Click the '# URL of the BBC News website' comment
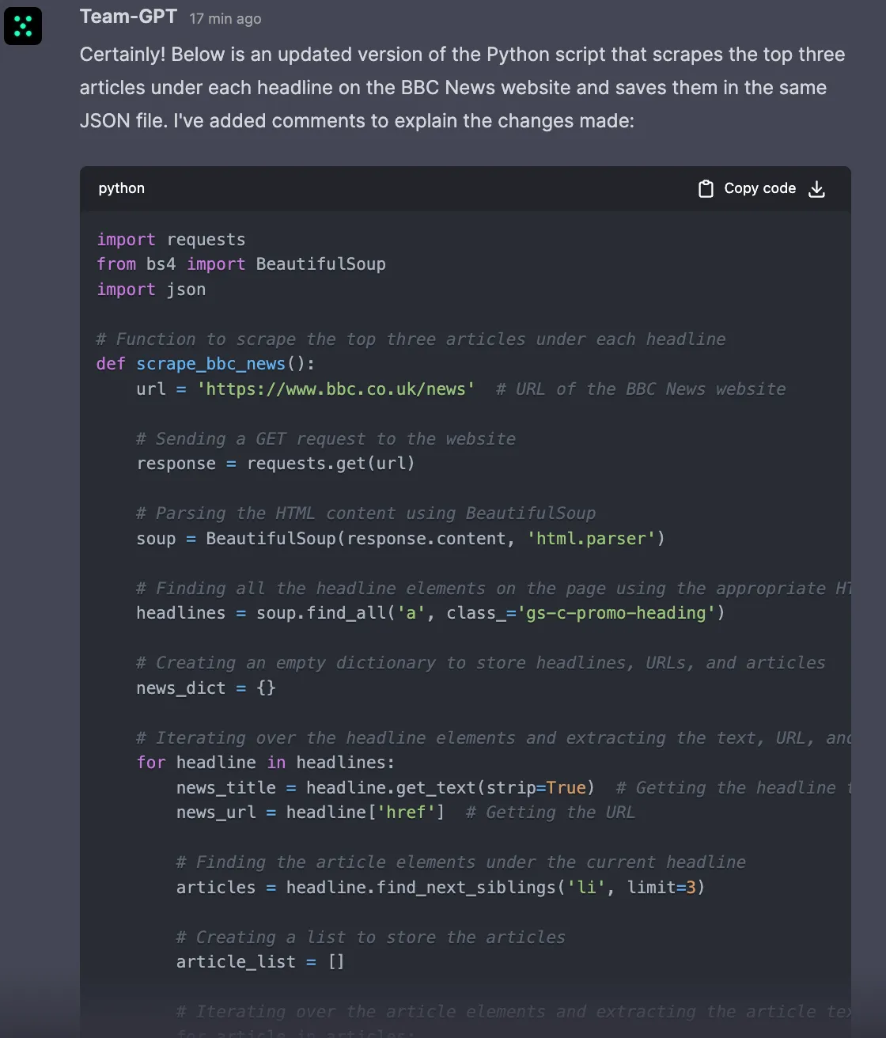886x1038 pixels. click(x=641, y=389)
